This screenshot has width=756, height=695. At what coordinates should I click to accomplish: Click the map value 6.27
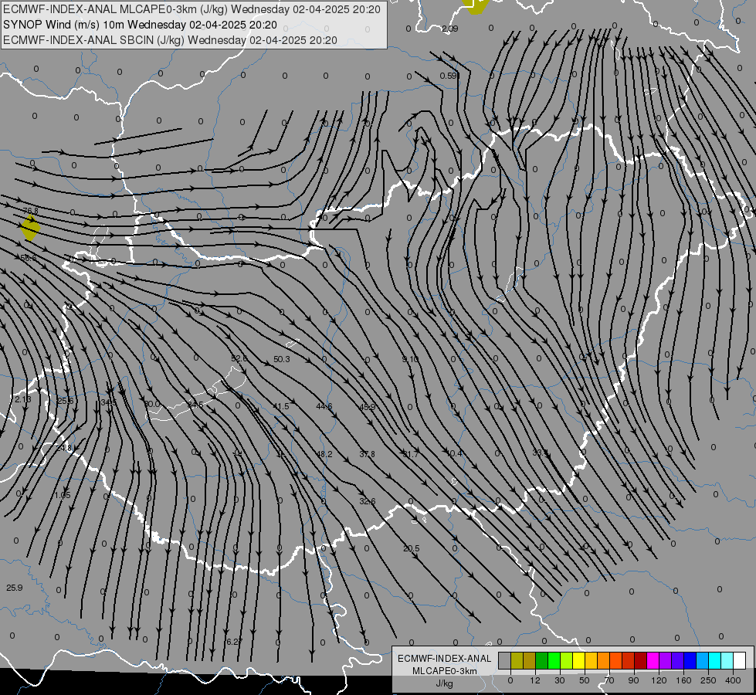(234, 642)
